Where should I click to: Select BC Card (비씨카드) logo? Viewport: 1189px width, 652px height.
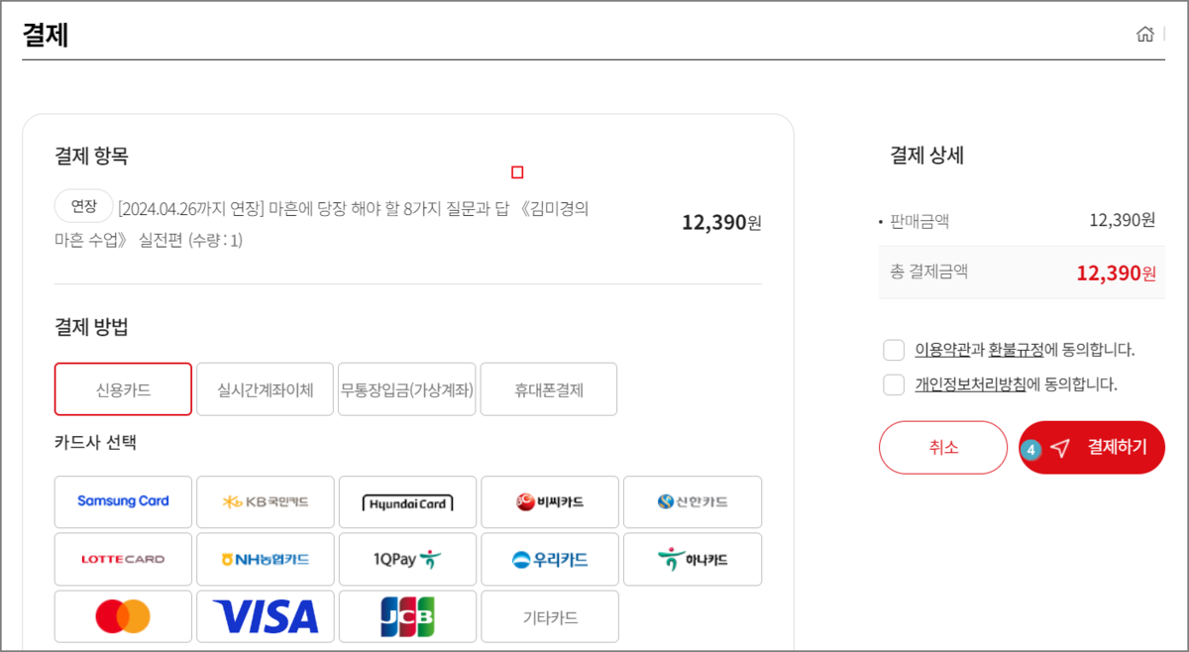550,501
